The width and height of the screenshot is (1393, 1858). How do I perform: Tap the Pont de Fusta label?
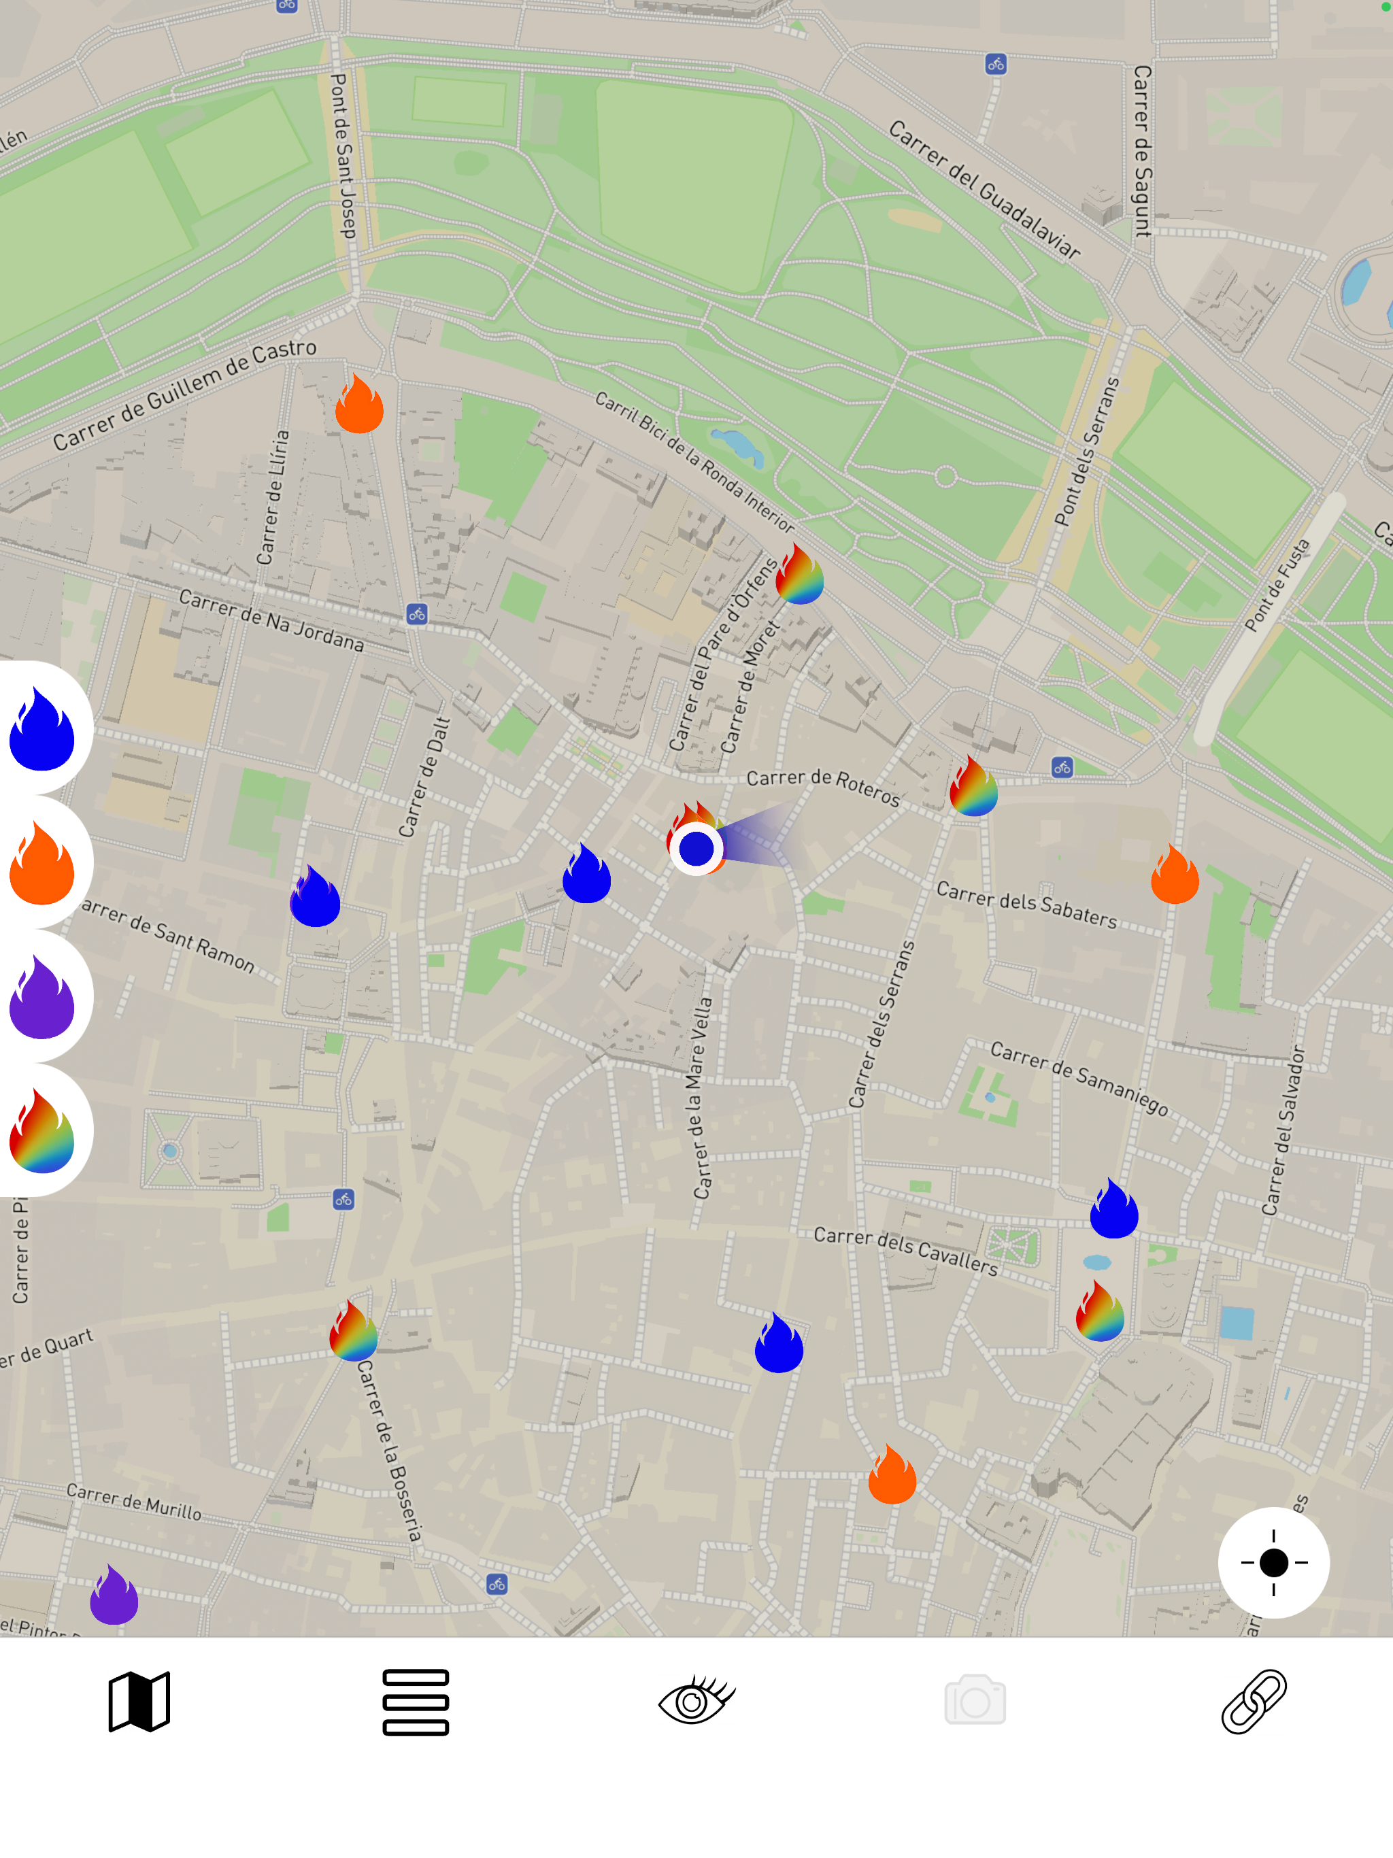(1277, 586)
